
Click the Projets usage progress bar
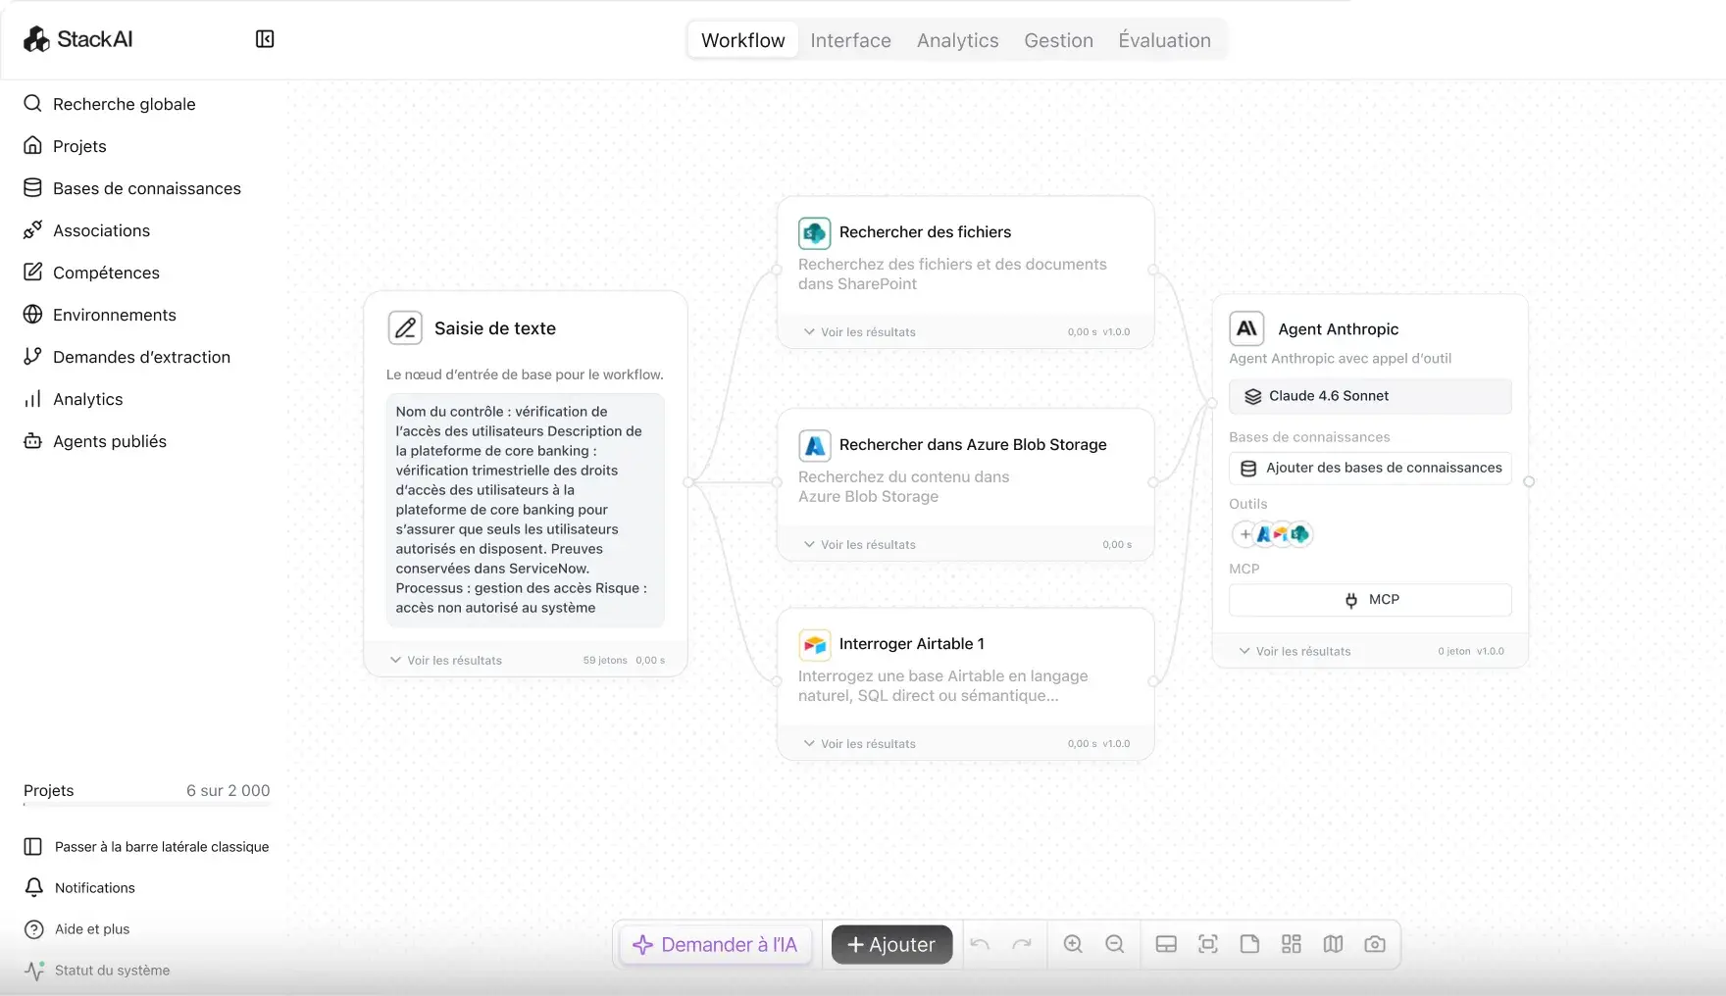click(x=147, y=805)
